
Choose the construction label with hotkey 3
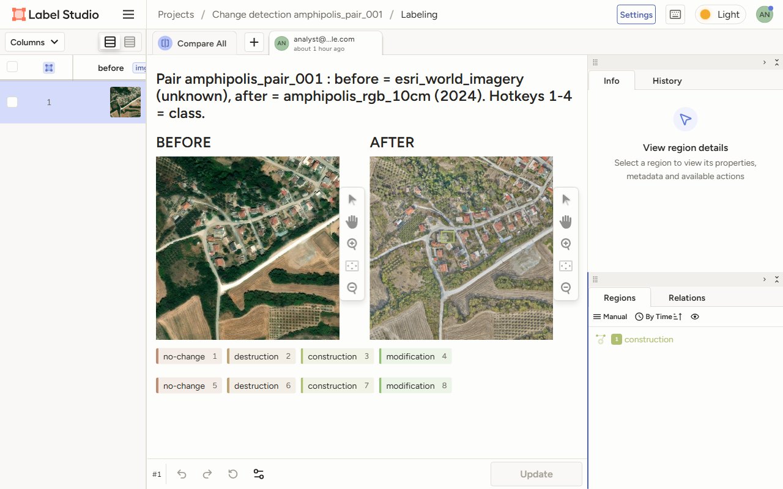point(337,356)
